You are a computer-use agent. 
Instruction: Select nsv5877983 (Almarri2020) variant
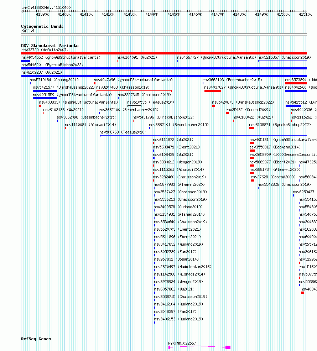pos(179,184)
